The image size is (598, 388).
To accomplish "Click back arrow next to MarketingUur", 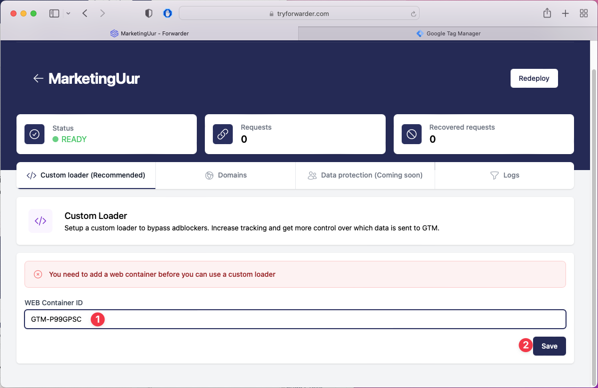I will pyautogui.click(x=38, y=78).
